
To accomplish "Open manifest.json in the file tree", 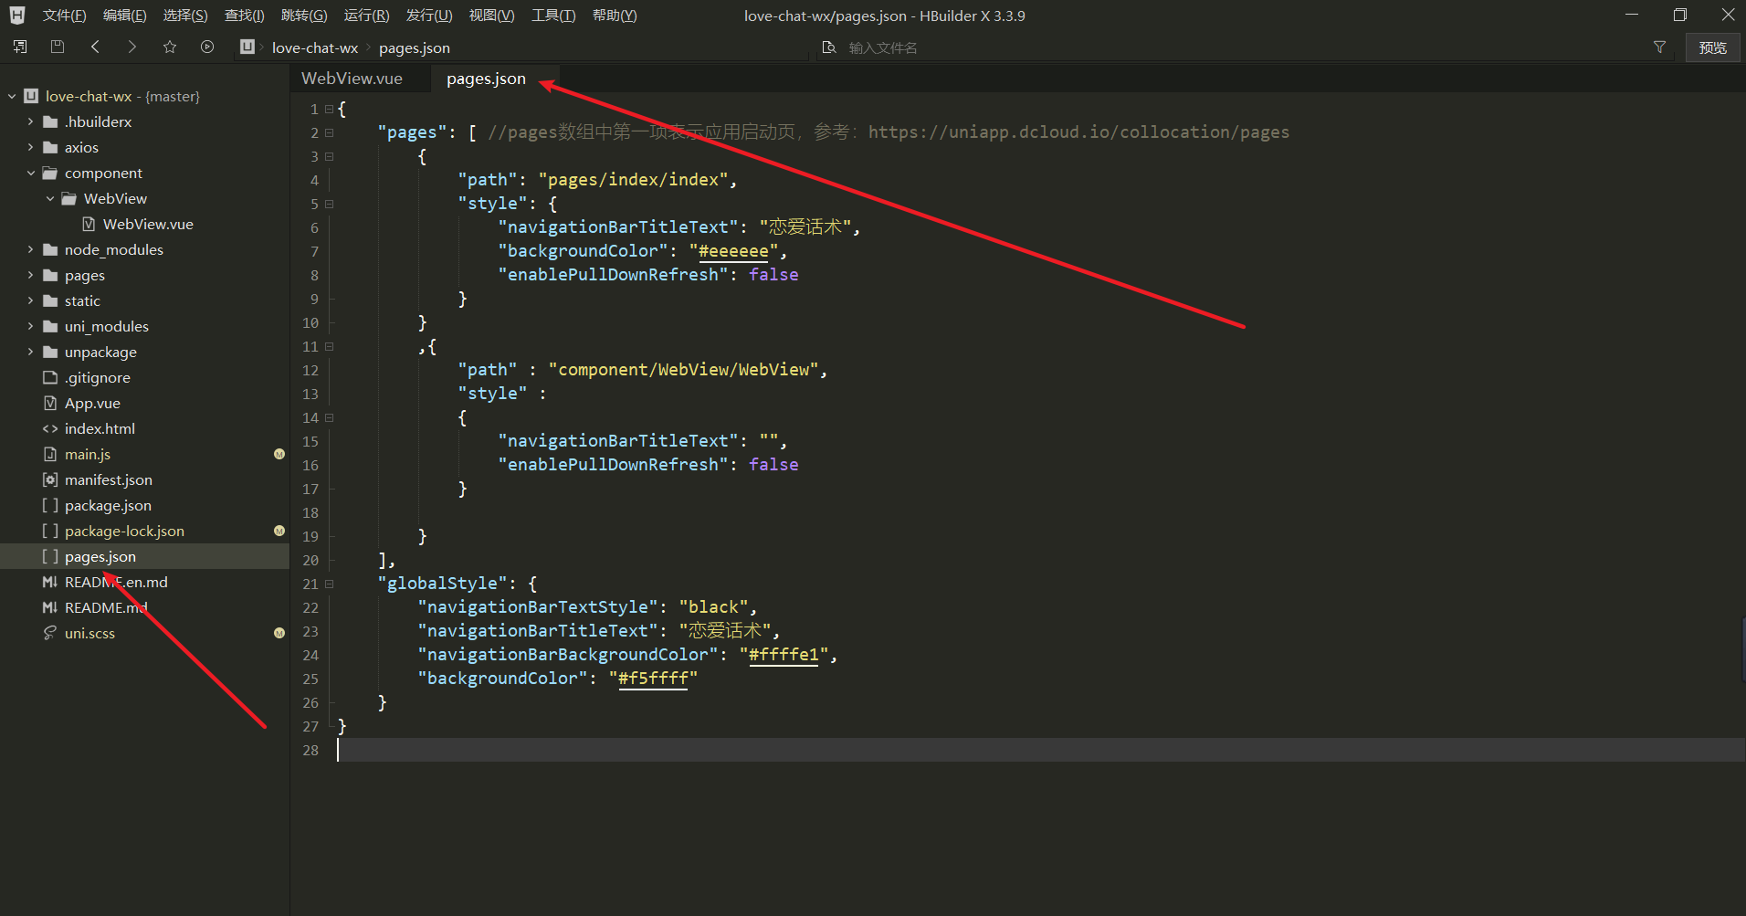I will tap(144, 479).
